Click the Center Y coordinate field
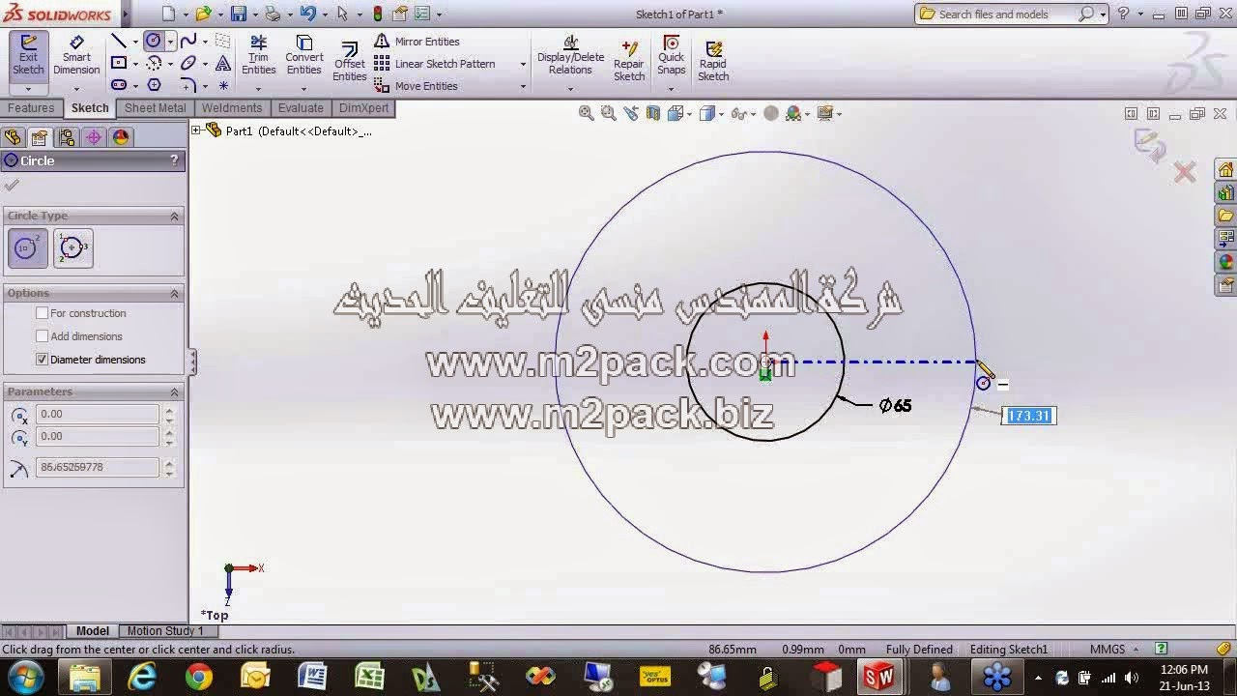 click(x=97, y=436)
